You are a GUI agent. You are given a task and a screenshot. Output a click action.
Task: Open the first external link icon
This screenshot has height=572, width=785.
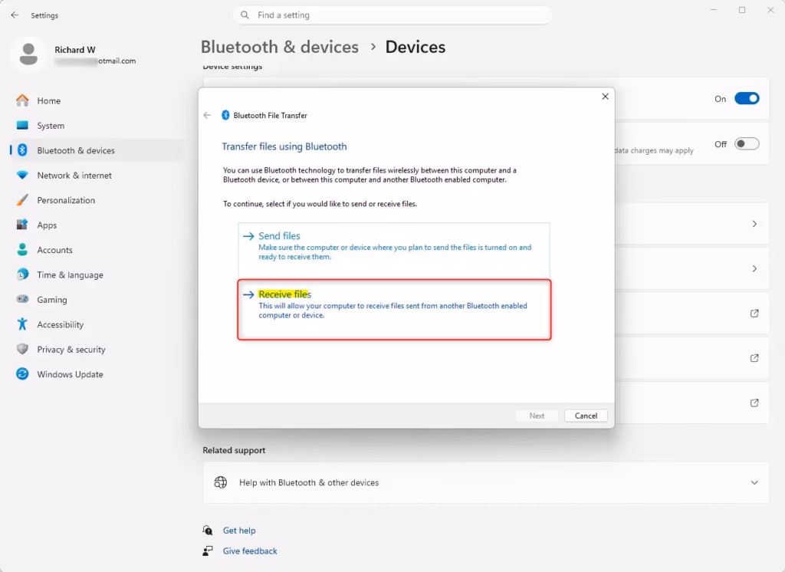click(754, 314)
